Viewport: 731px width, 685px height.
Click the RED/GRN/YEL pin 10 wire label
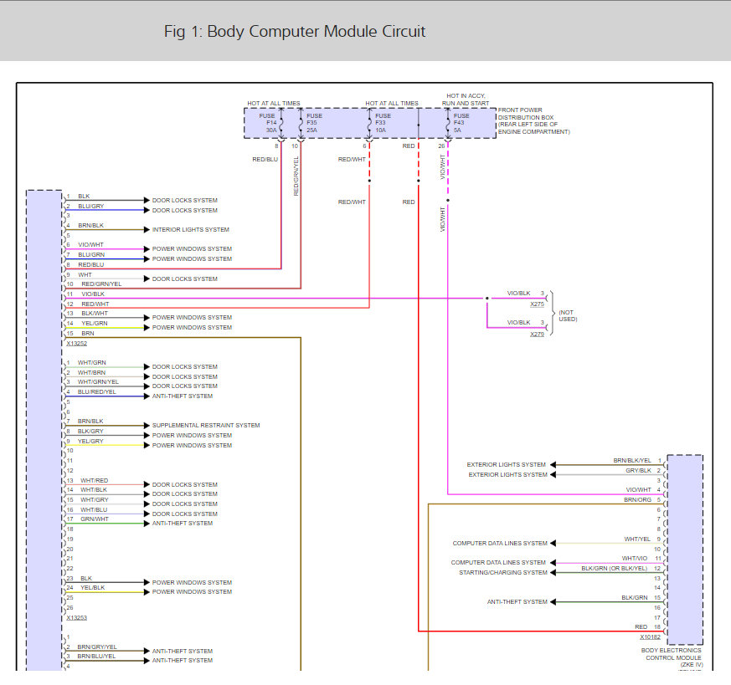(x=101, y=284)
